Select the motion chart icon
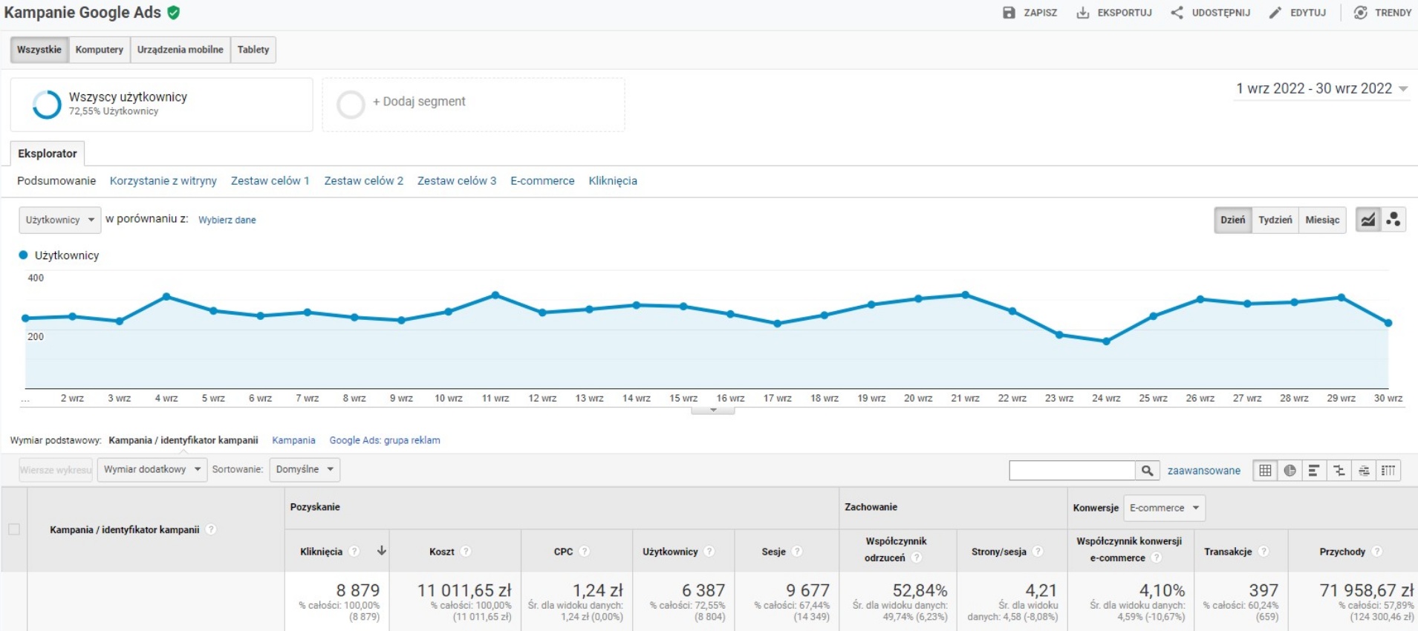Image resolution: width=1418 pixels, height=631 pixels. pyautogui.click(x=1393, y=220)
